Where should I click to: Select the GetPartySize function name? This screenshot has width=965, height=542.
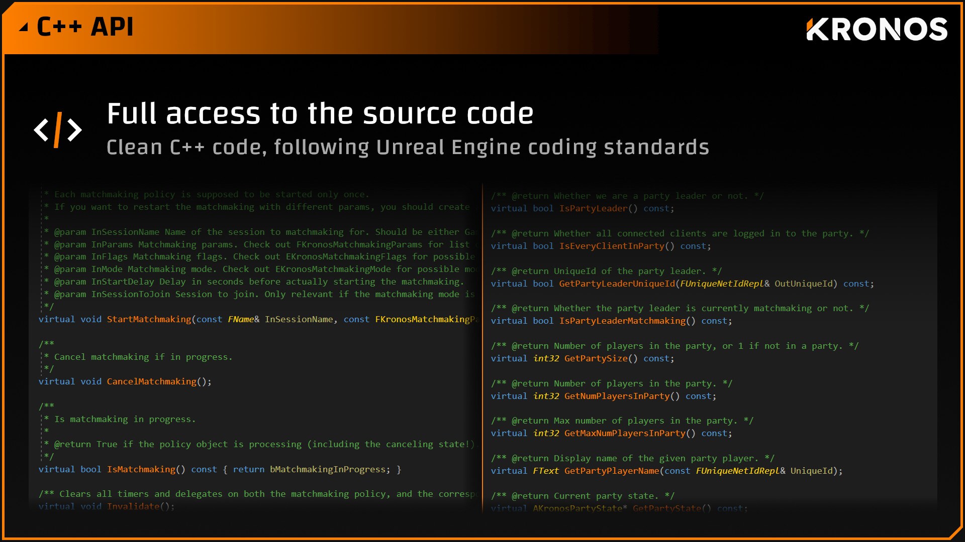(596, 358)
